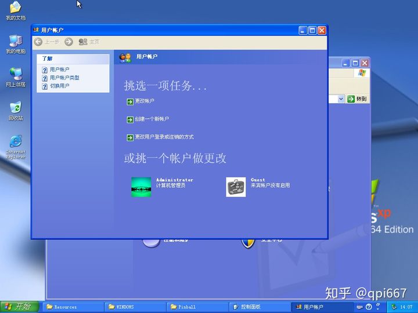Image resolution: width=418 pixels, height=313 pixels.
Task: Click the Administrator account name
Action: (x=174, y=180)
